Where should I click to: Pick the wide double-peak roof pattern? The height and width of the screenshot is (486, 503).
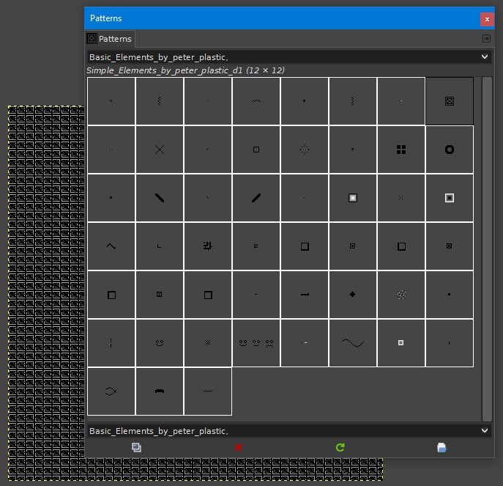click(256, 101)
